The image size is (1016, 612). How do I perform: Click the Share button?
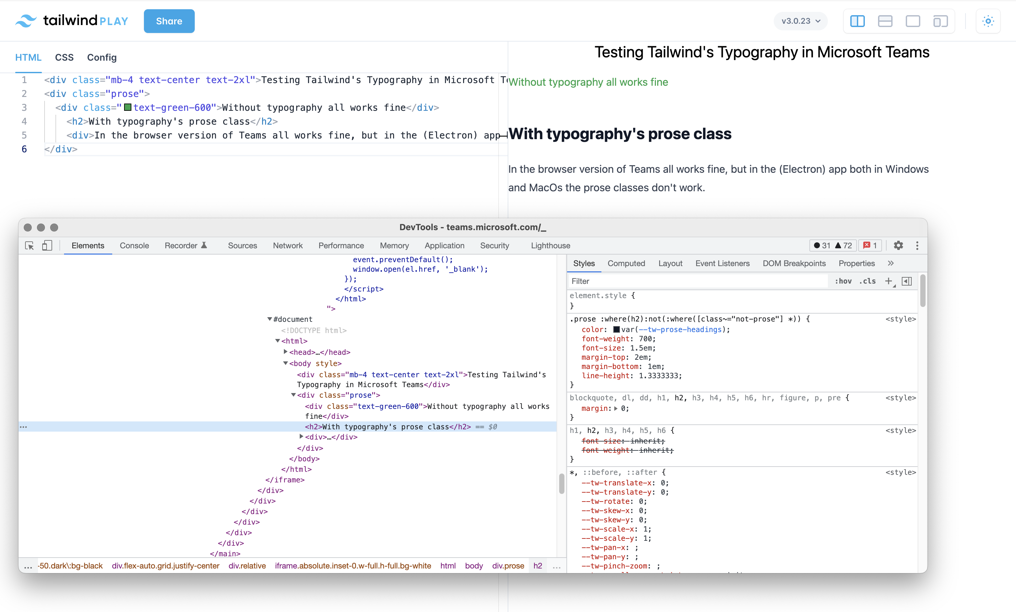tap(169, 21)
